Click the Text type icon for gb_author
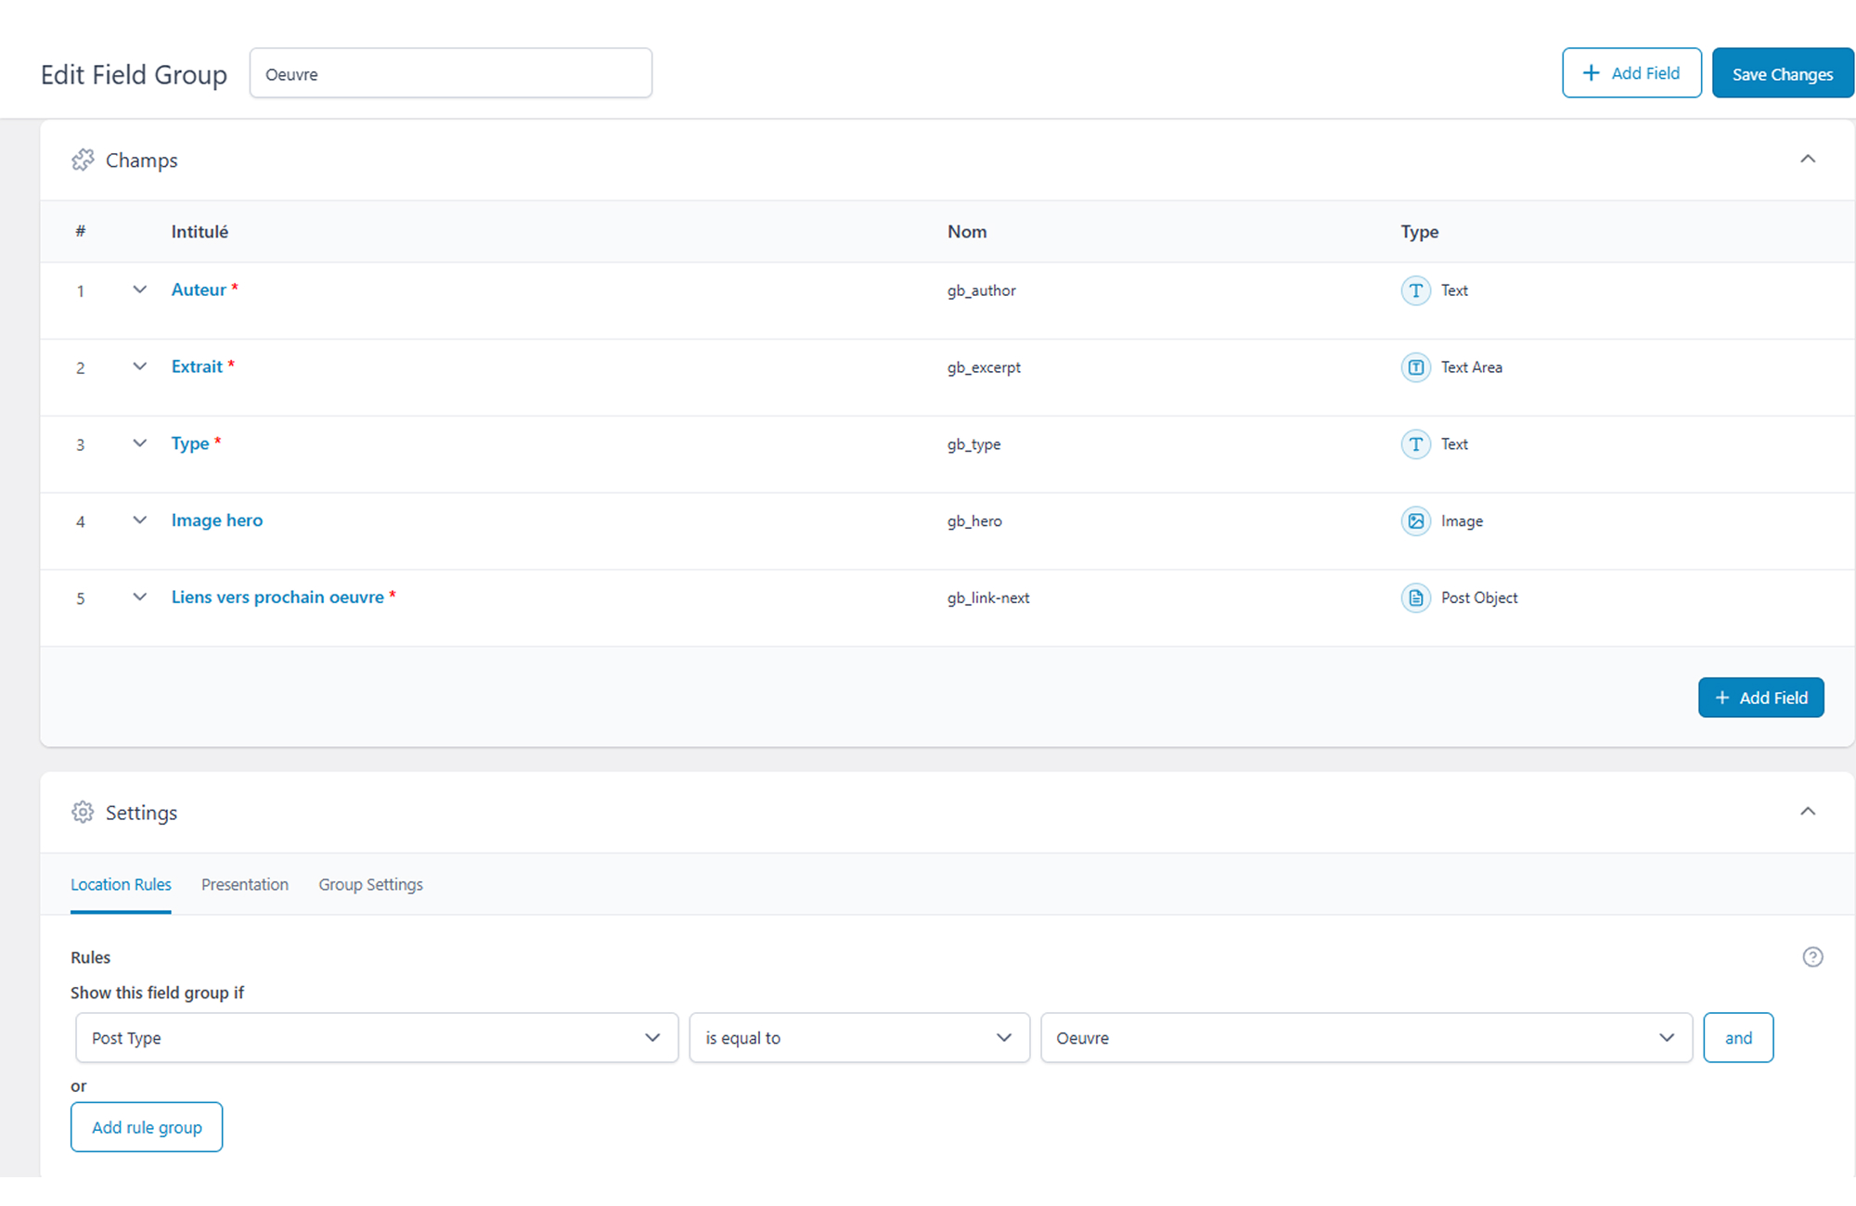The image size is (1856, 1206). 1415,290
